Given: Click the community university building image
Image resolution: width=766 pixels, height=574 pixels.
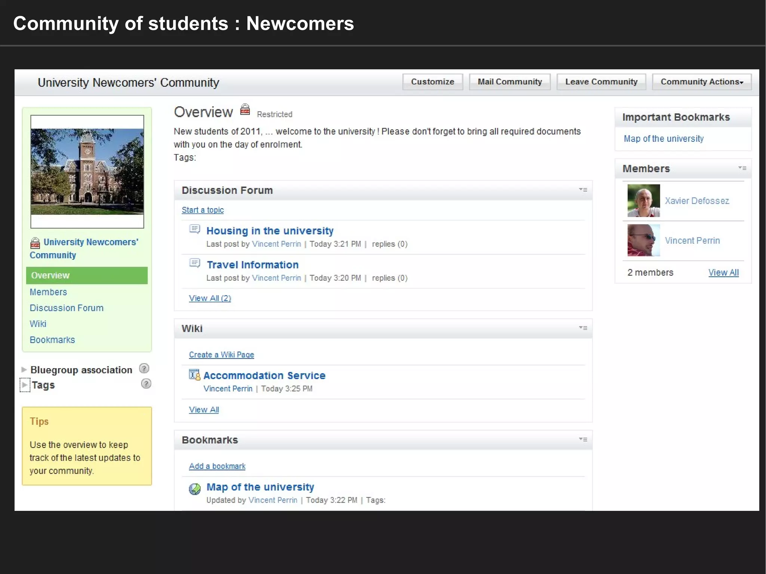Looking at the screenshot, I should point(87,172).
